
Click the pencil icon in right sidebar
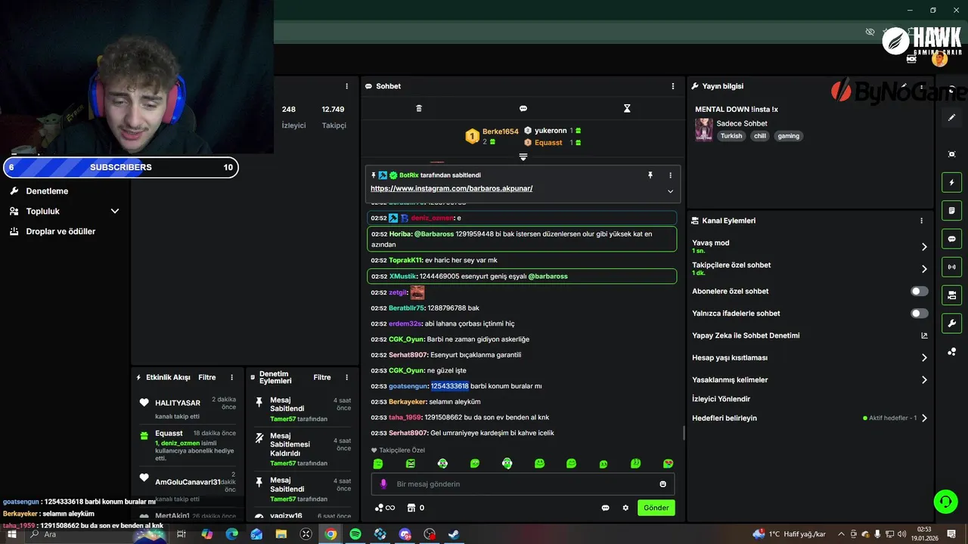[951, 117]
